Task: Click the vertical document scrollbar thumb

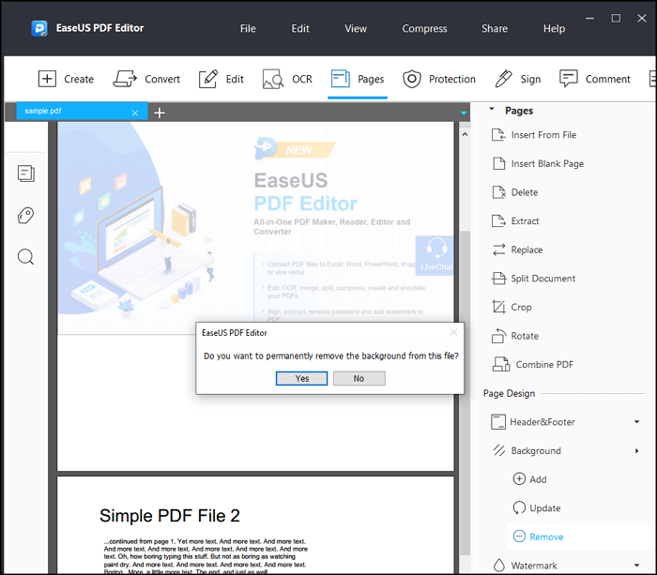Action: click(x=465, y=391)
